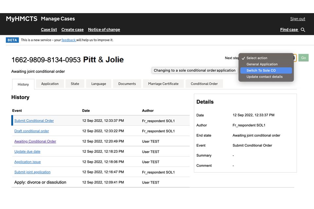
Task: Open the Marriage Certificate tab
Action: click(x=163, y=84)
